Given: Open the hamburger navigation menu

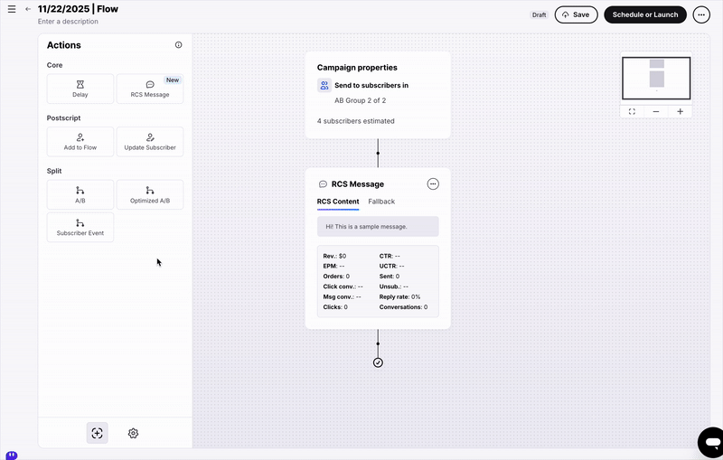Looking at the screenshot, I should [x=12, y=9].
